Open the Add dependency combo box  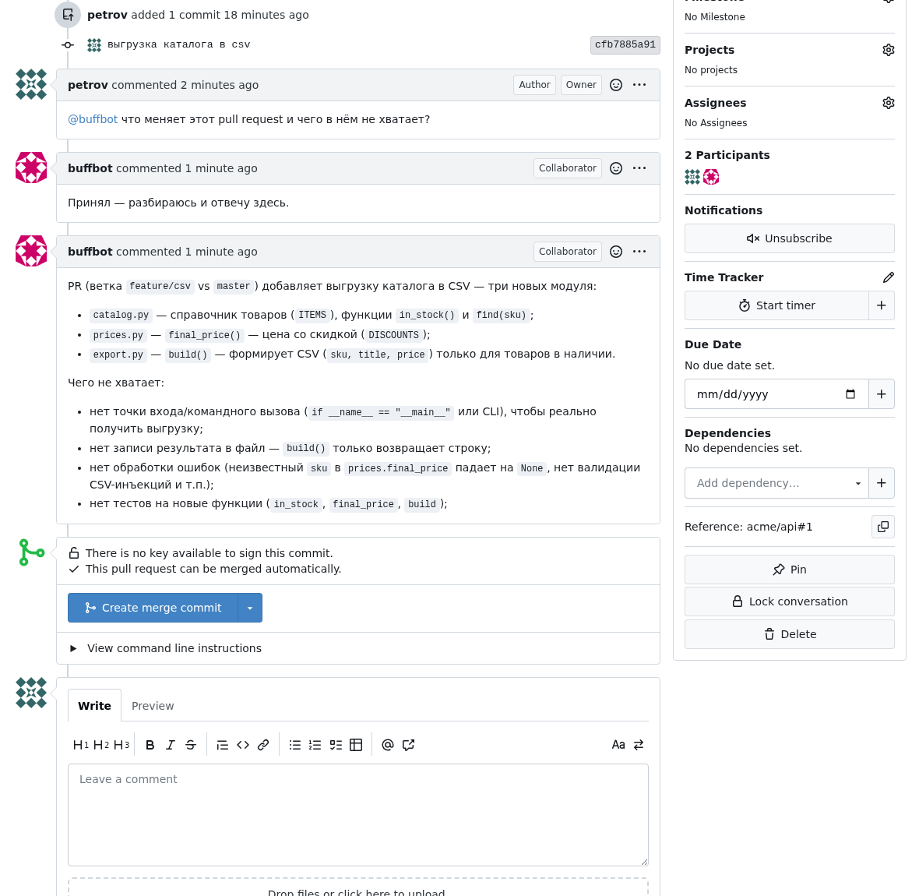coord(776,483)
